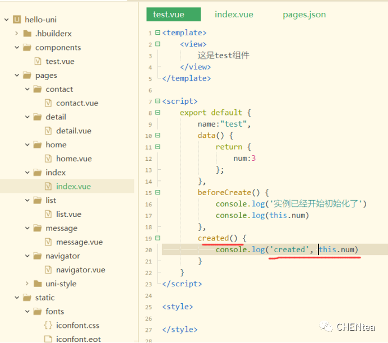
Task: Click the hello-uni project icon
Action: click(x=17, y=20)
